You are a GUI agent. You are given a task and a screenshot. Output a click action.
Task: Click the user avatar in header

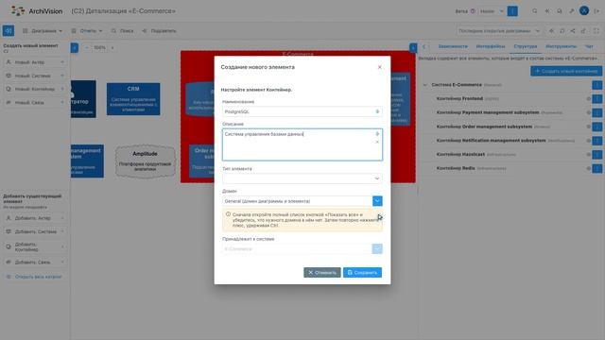coord(584,10)
